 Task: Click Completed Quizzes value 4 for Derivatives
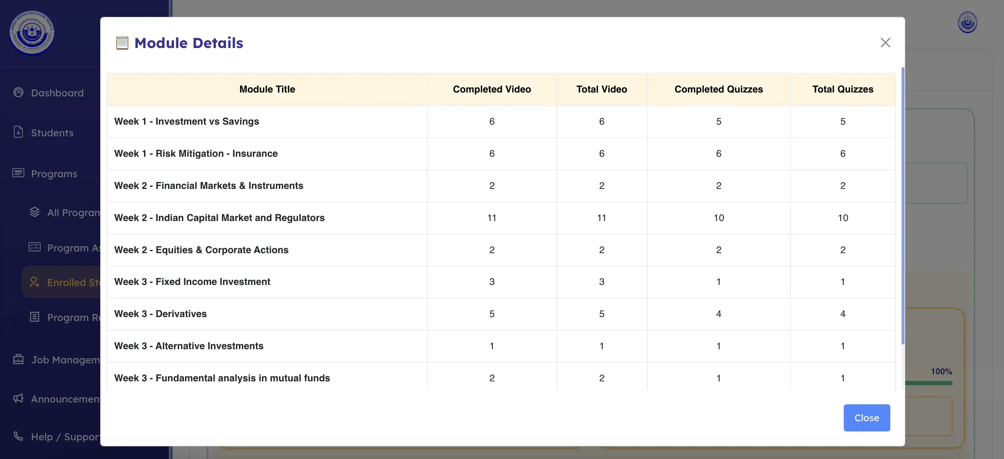(718, 314)
